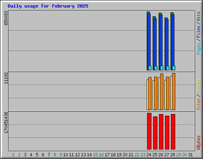This screenshot has width=203, height=159.
Task: Select the blue Files bar for day 25
Action: click(155, 43)
